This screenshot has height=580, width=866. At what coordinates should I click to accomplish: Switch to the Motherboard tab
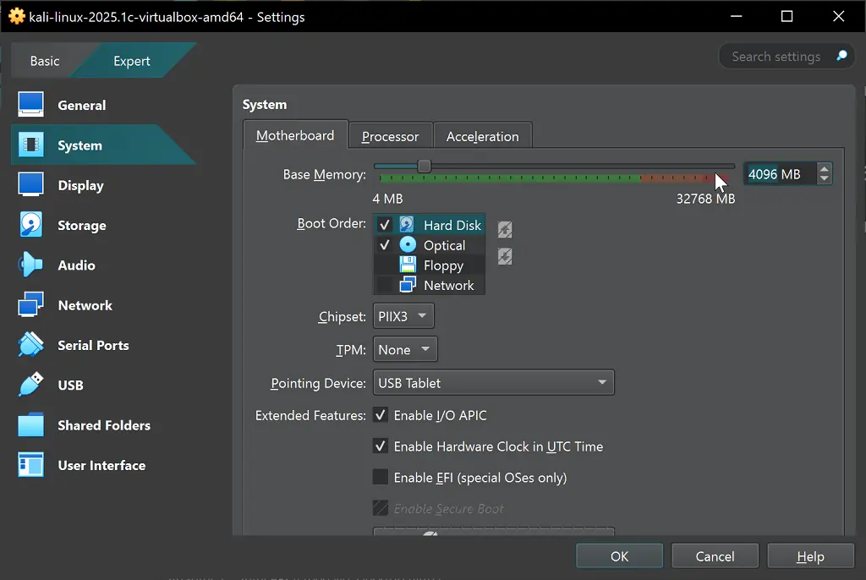[295, 135]
